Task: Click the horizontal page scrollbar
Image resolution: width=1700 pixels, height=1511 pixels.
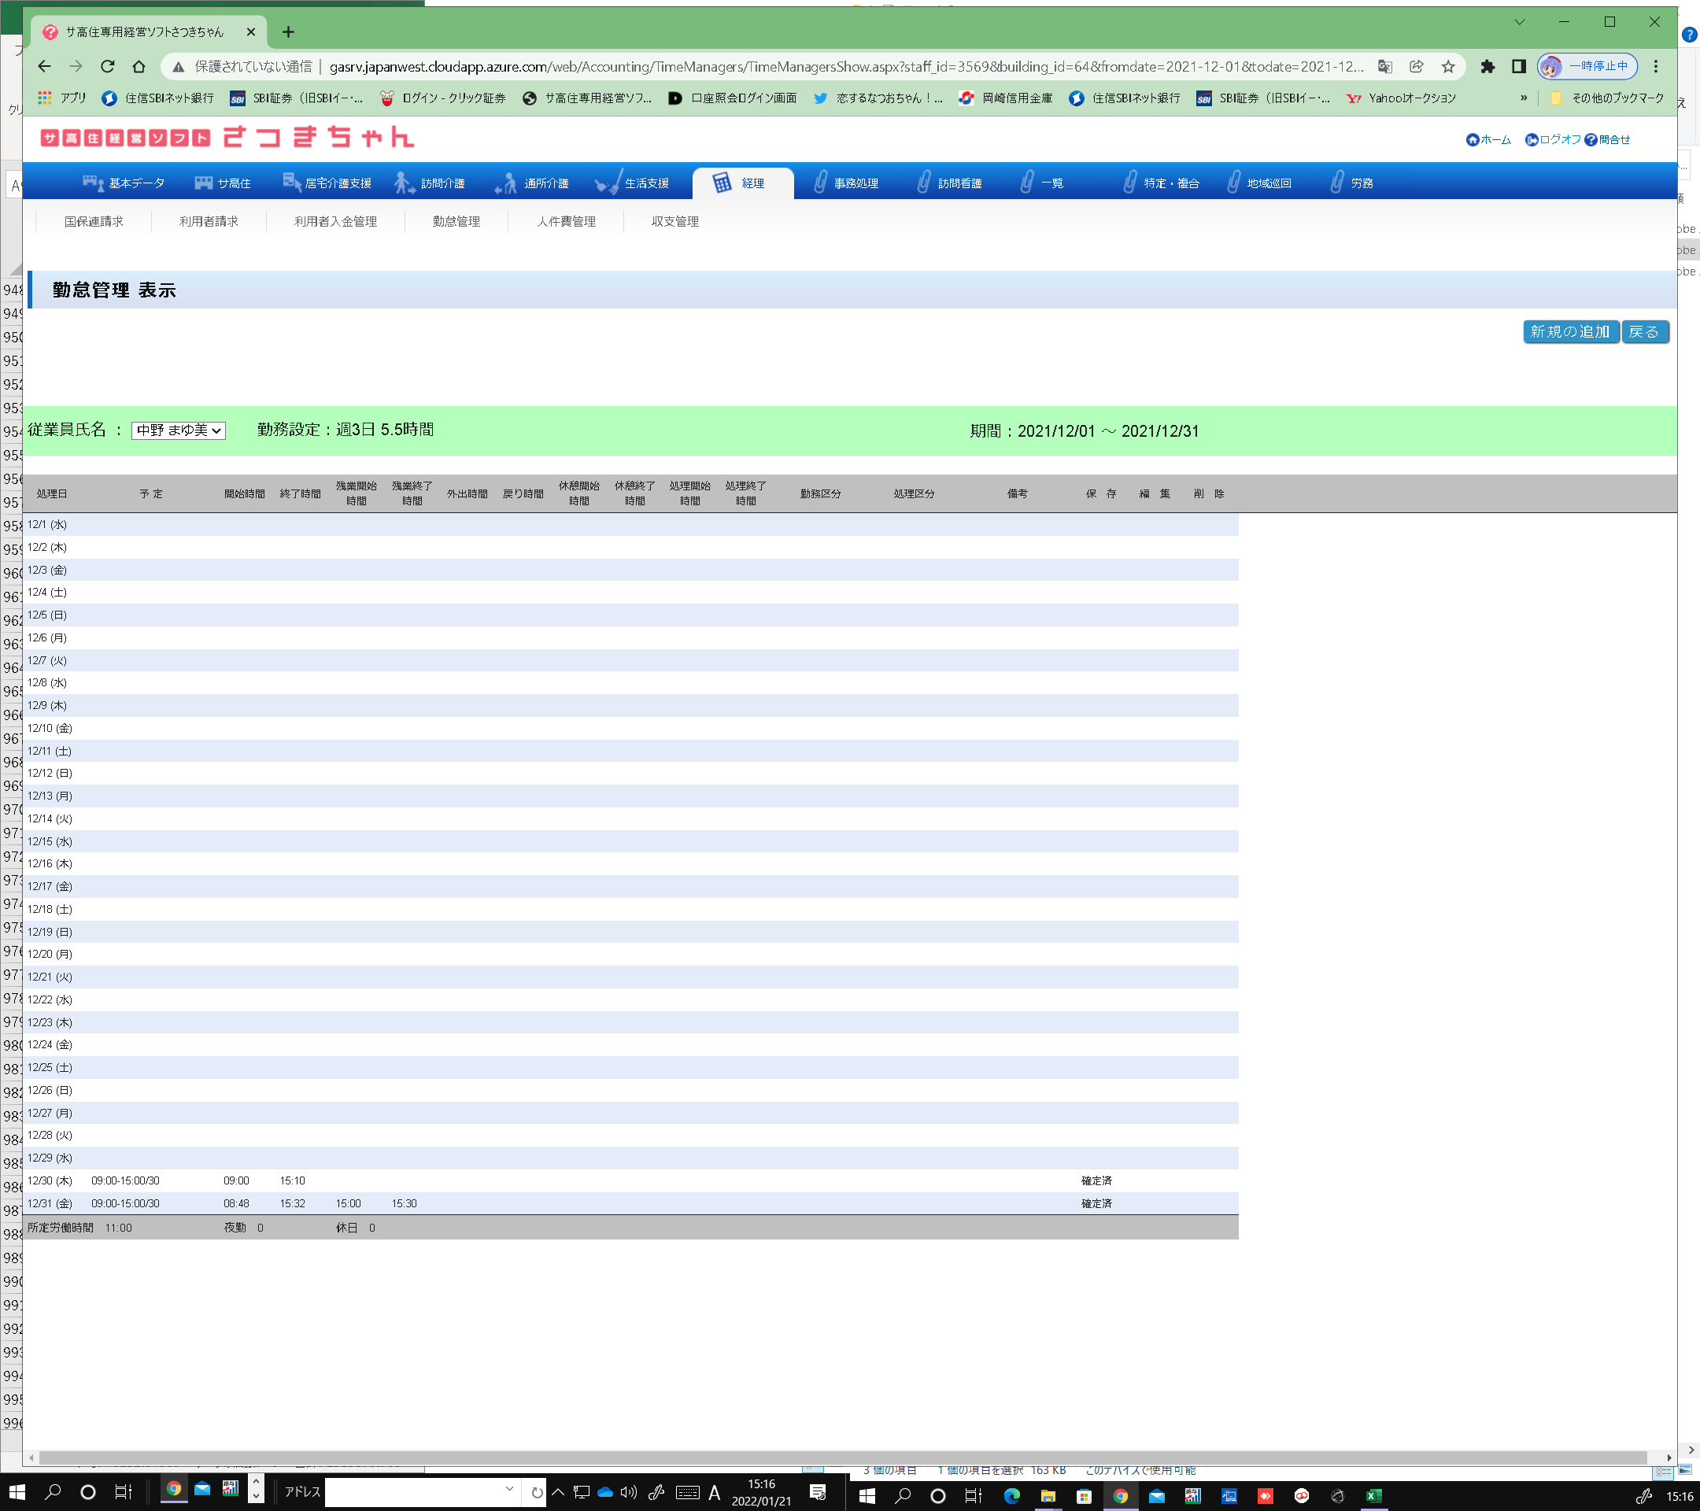Action: [x=841, y=1457]
